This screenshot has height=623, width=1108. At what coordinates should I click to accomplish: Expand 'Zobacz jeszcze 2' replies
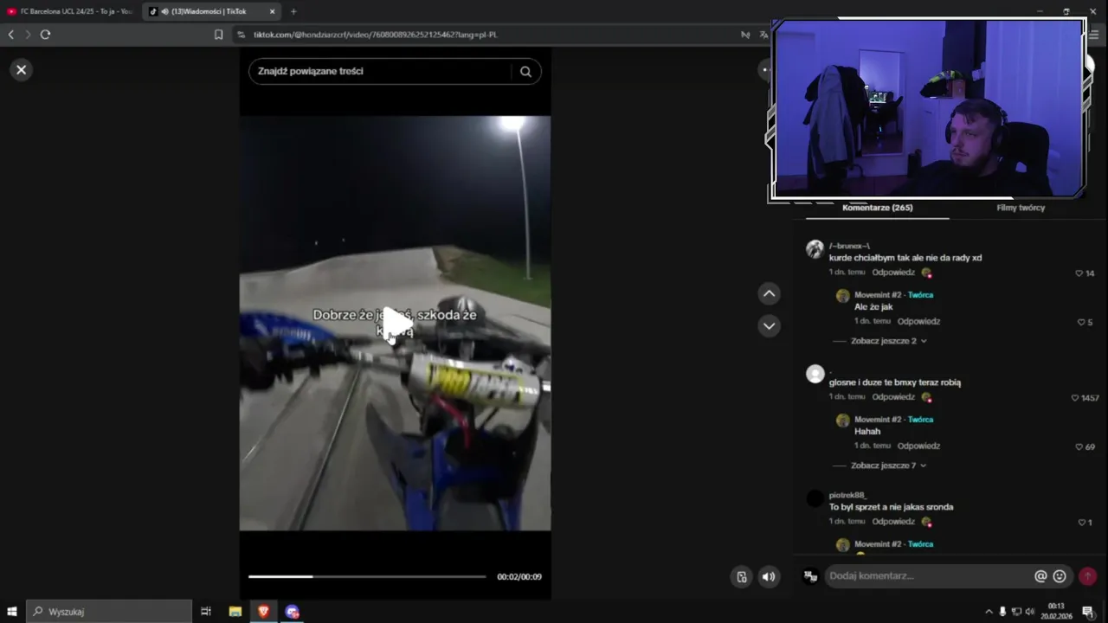click(x=888, y=341)
